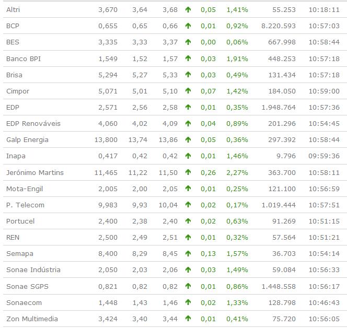Select the Banco BPI stock name
This screenshot has width=347, height=328.
tap(24, 58)
